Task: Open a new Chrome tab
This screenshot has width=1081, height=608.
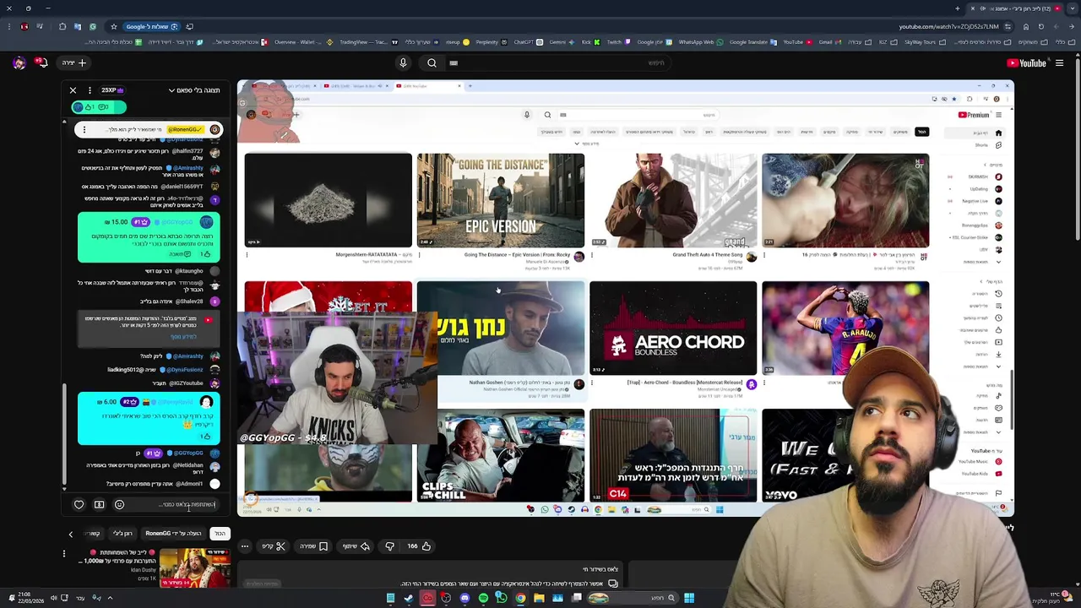Action: pyautogui.click(x=957, y=8)
